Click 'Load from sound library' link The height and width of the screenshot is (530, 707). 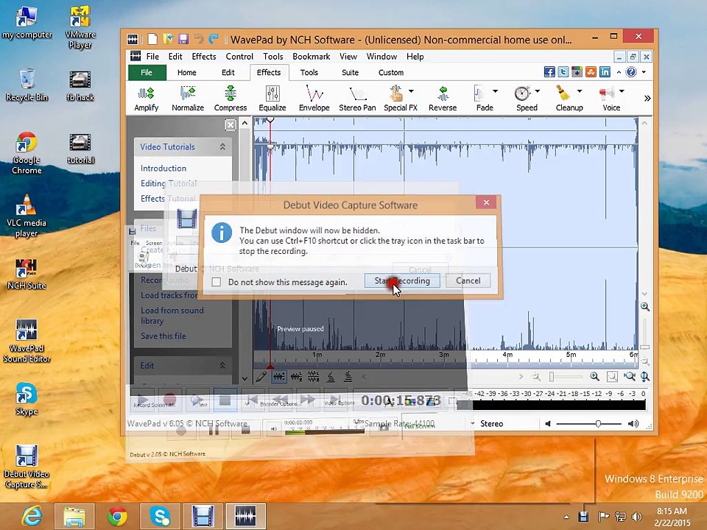(172, 316)
